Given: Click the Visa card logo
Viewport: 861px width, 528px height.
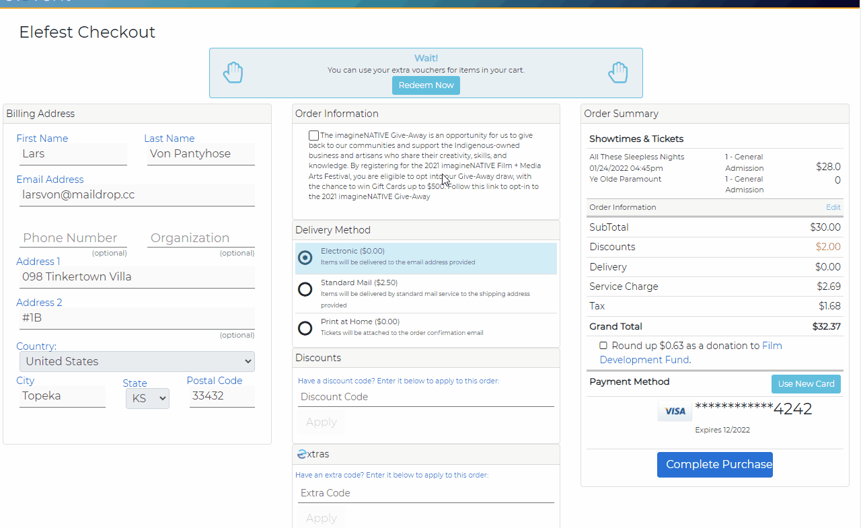Looking at the screenshot, I should pyautogui.click(x=675, y=411).
